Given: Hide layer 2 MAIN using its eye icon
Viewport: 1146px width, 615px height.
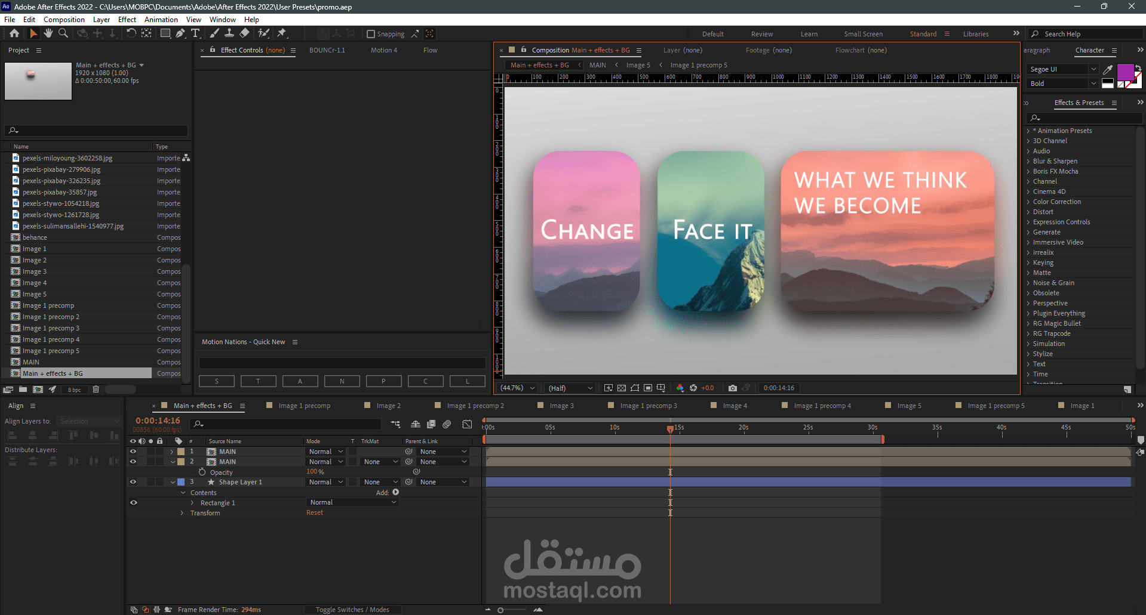Looking at the screenshot, I should (x=133, y=462).
